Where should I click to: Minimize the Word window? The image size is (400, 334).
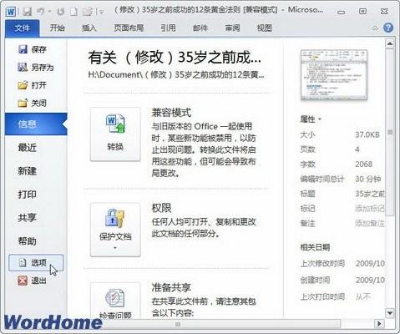[x=342, y=12]
